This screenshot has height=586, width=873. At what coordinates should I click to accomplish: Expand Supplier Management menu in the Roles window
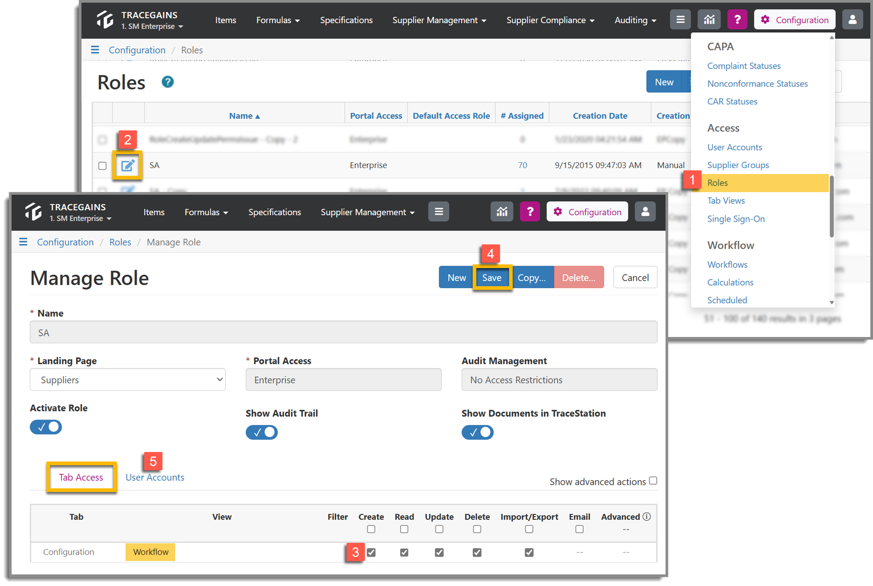[439, 20]
